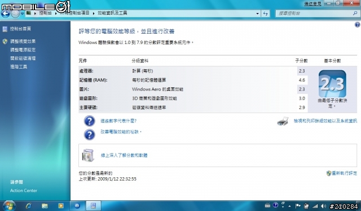Open Action Center link in sidebar

(24, 190)
